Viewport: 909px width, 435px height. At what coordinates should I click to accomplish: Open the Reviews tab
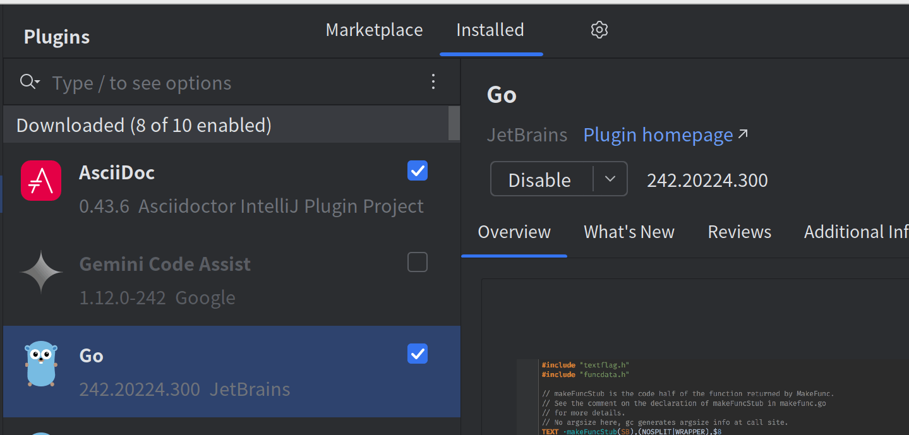point(739,232)
